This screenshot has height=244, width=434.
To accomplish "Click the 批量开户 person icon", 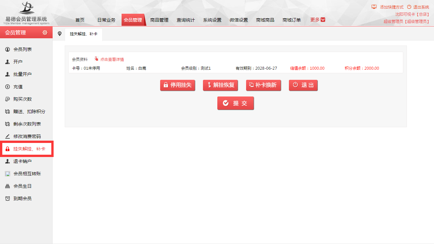I will click(x=8, y=74).
